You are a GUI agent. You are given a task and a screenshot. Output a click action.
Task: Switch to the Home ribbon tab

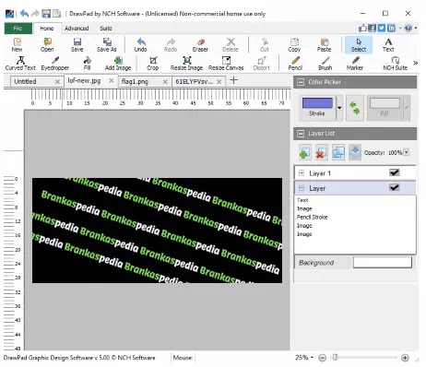point(47,29)
